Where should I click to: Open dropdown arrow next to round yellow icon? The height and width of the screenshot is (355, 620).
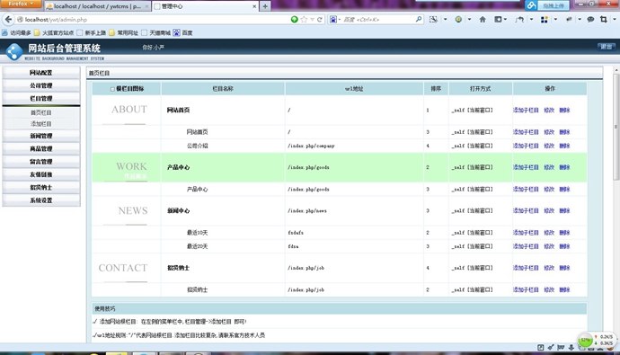(x=469, y=20)
